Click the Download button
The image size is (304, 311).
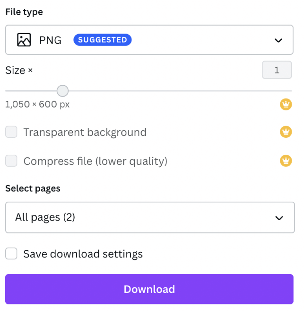(x=149, y=289)
